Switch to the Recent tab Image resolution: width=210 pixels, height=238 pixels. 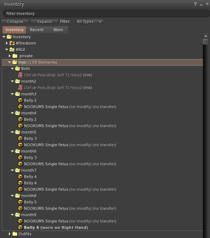tap(37, 30)
